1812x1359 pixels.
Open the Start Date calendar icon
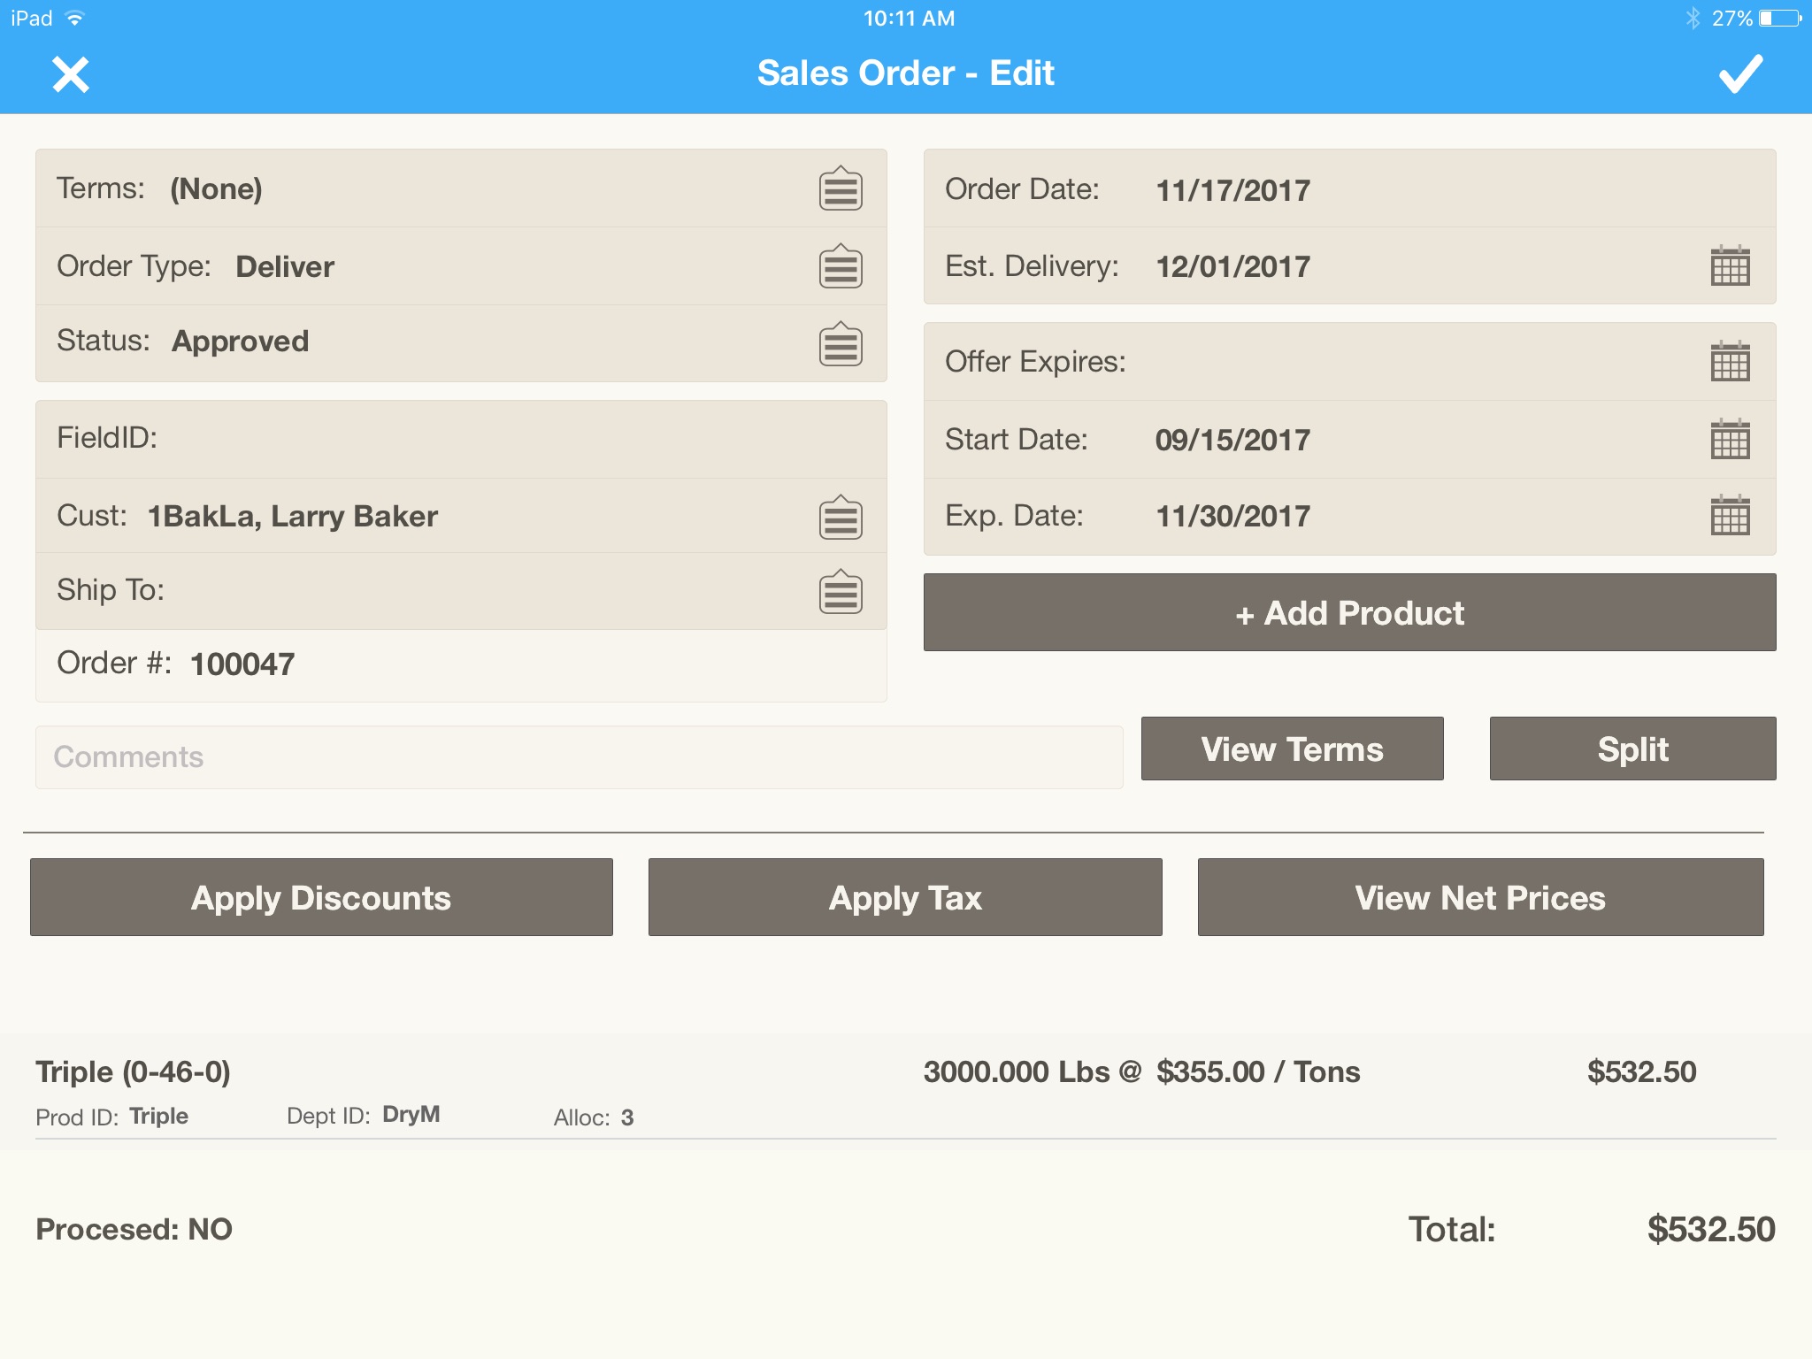(x=1730, y=439)
